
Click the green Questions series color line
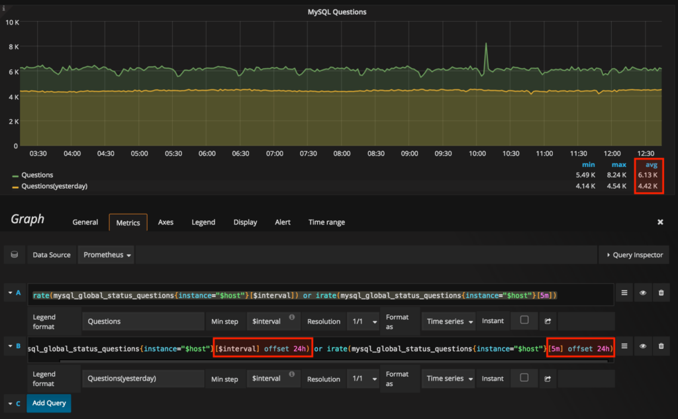16,175
